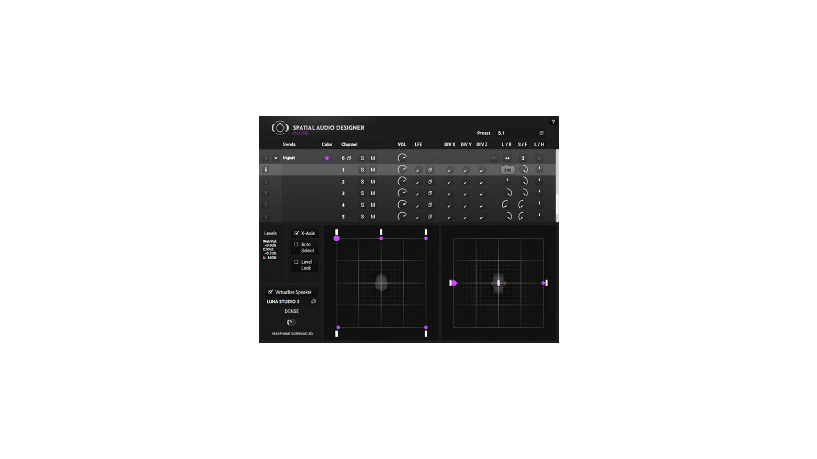Uncheck the Virtualize Speaker checkbox
Image resolution: width=817 pixels, height=459 pixels.
270,292
